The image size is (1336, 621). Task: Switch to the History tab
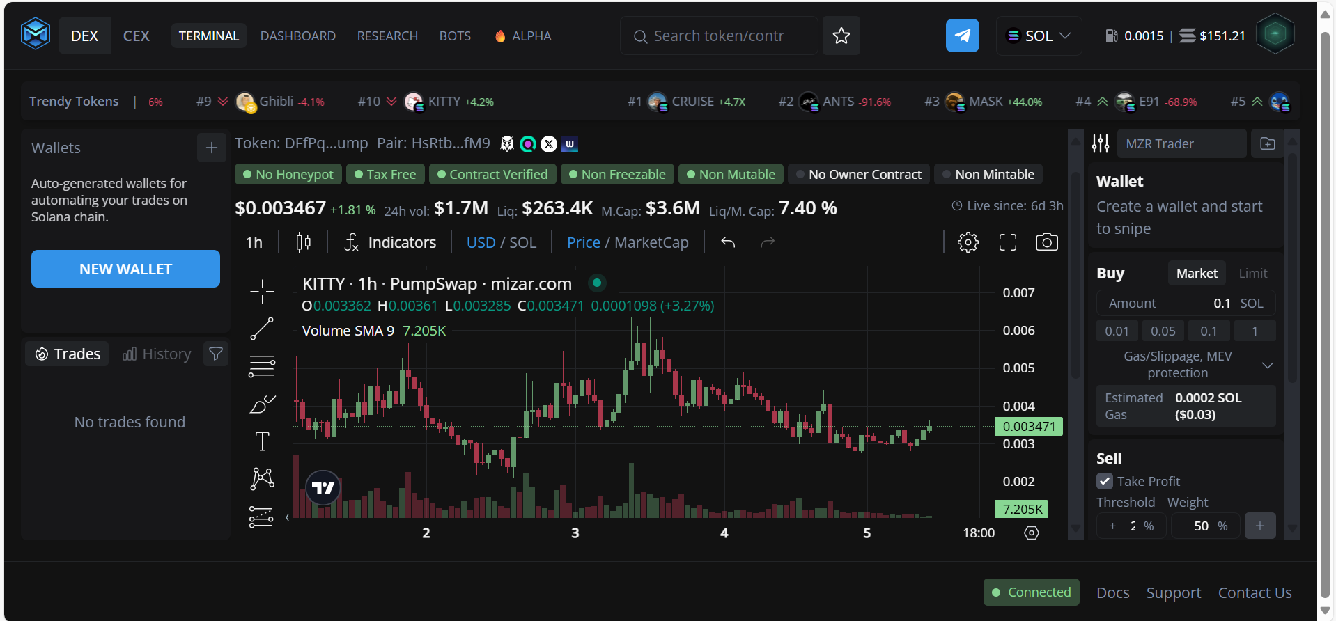[157, 354]
